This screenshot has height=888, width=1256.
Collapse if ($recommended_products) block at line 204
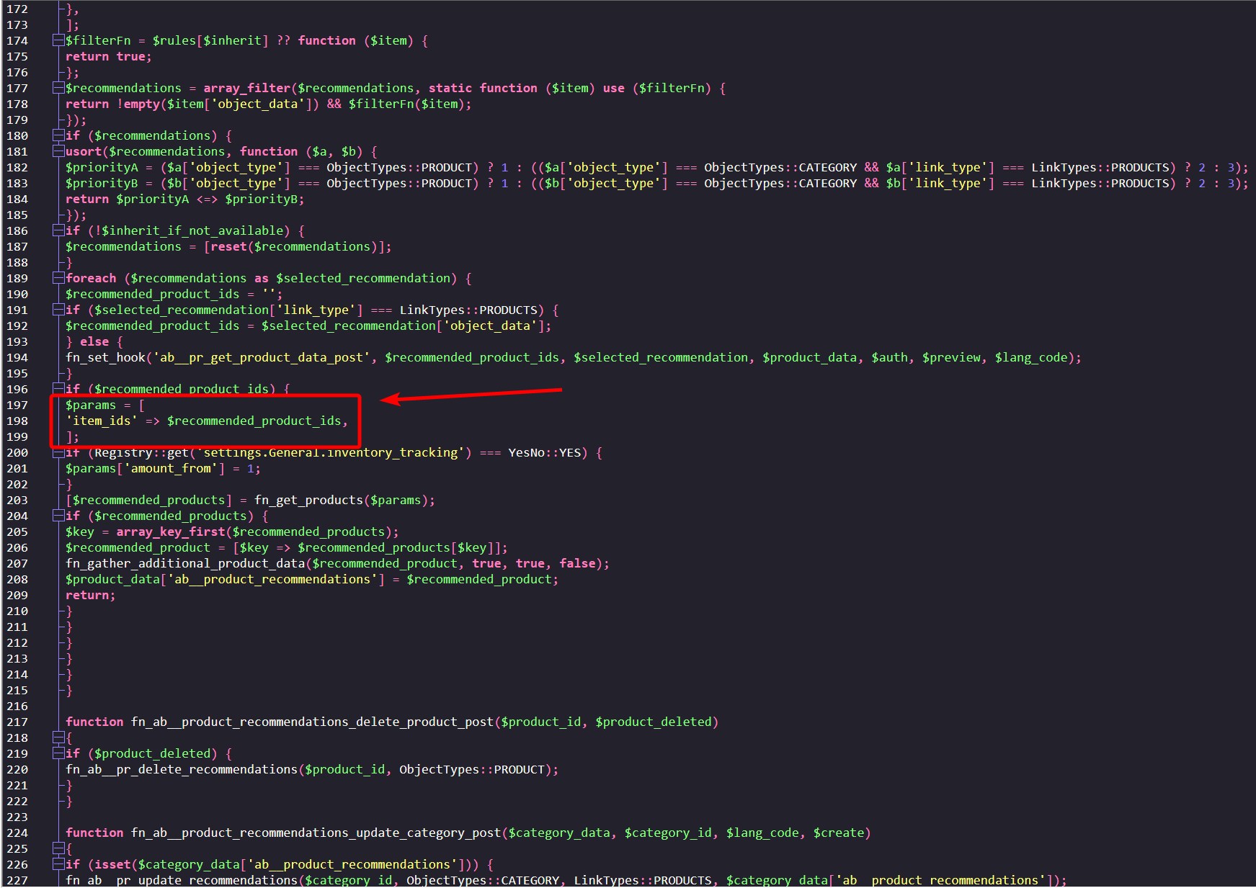click(x=58, y=516)
